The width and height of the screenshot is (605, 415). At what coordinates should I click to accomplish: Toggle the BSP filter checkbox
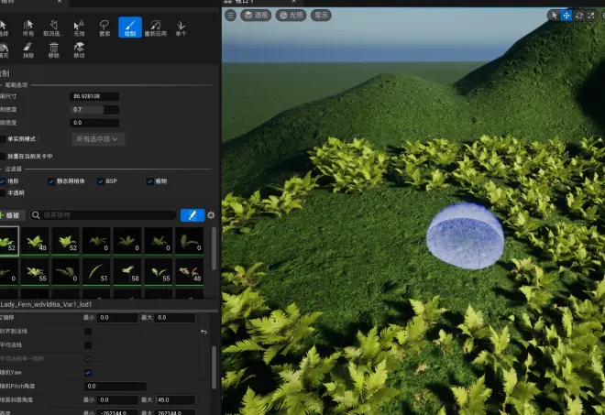tap(103, 181)
